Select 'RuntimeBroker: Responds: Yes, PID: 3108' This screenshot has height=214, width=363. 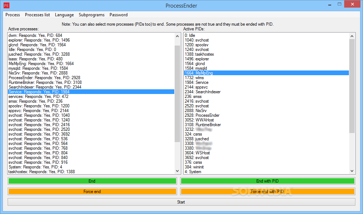pos(91,82)
